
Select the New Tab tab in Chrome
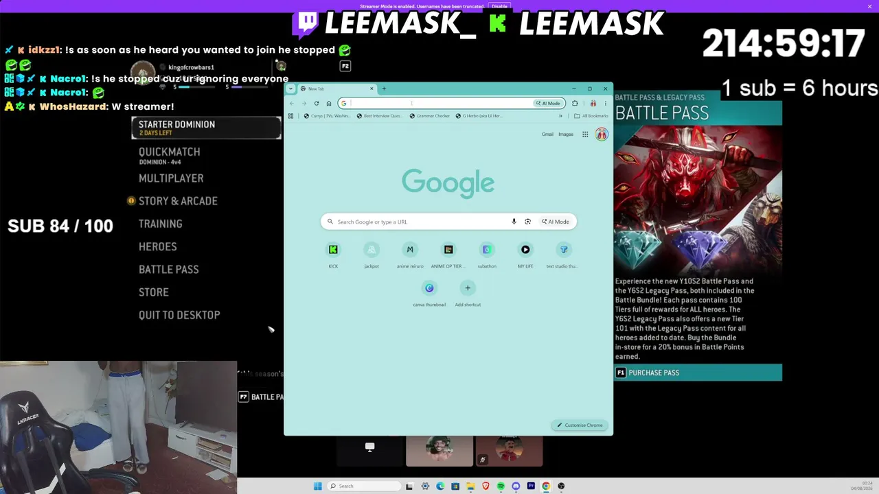pos(338,89)
